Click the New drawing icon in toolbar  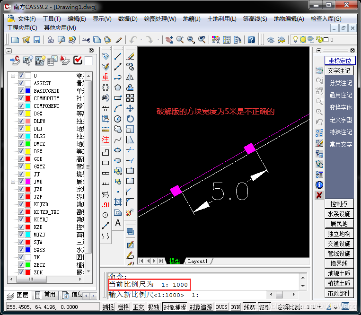[15, 40]
